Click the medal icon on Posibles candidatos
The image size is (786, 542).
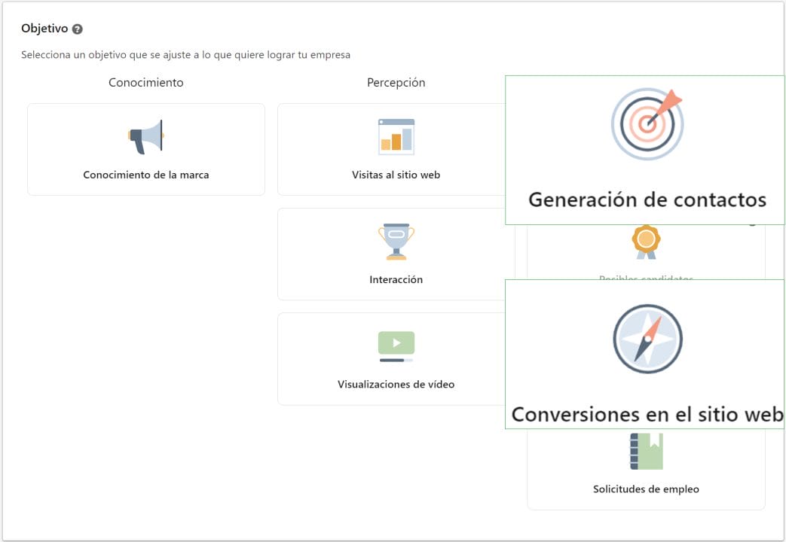pyautogui.click(x=646, y=242)
